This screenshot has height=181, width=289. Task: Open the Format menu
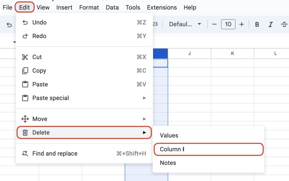coord(89,8)
